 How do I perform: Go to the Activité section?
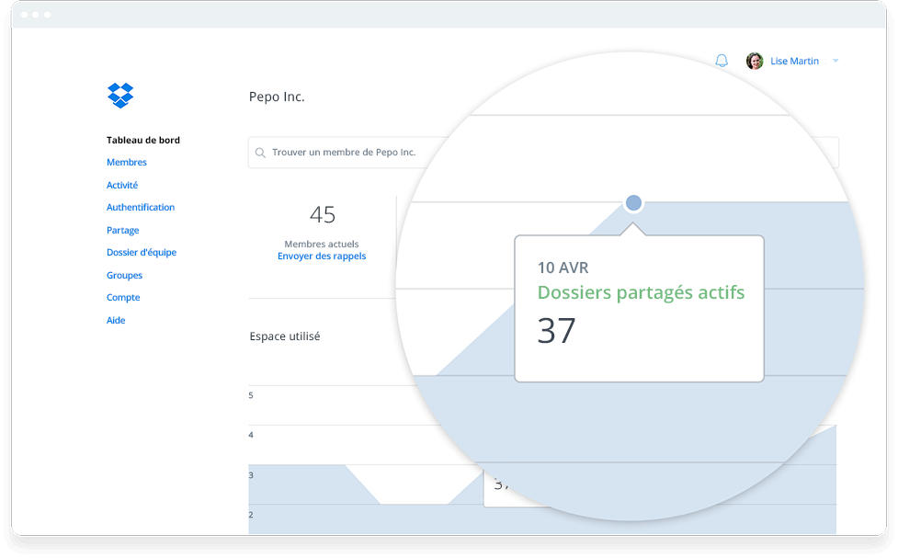(122, 186)
